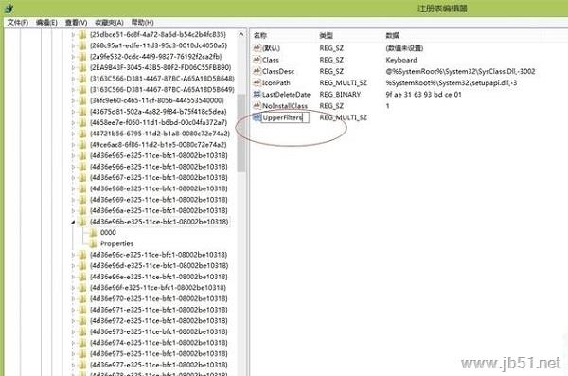Select the {4d36e969-e325-11ce-bfc1-08002be10318} key label
Image resolution: width=568 pixels, height=376 pixels.
click(x=159, y=200)
